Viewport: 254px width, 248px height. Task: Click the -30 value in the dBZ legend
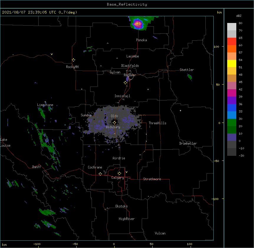coord(241,156)
